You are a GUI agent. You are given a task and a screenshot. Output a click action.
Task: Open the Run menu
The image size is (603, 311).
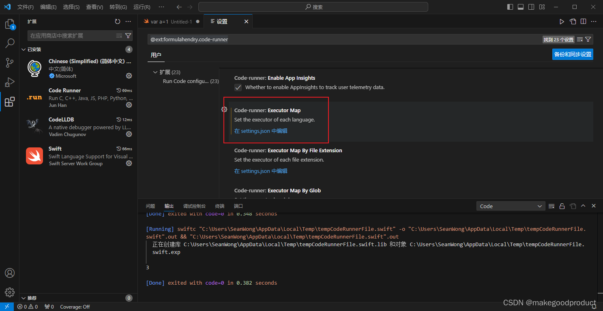click(142, 7)
